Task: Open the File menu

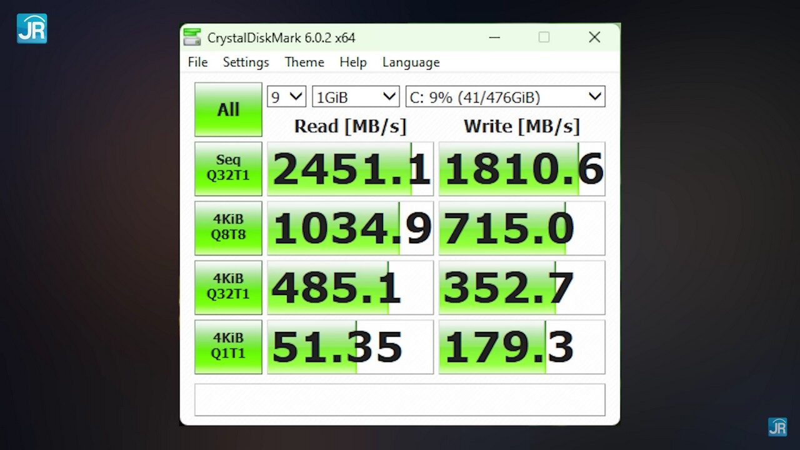Action: tap(197, 62)
